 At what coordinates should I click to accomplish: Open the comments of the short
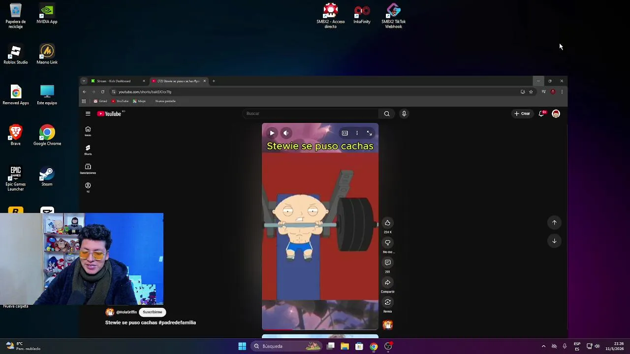click(387, 263)
